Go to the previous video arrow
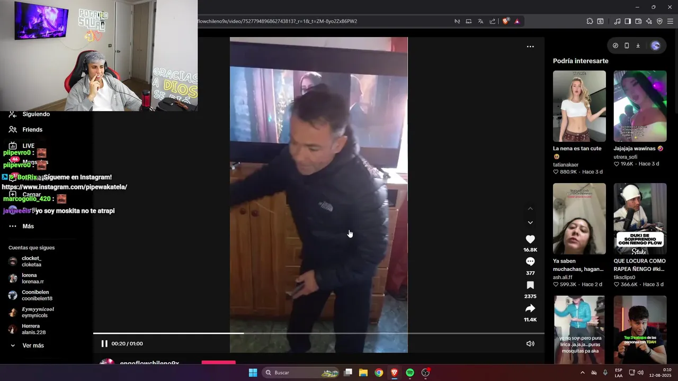 530,208
